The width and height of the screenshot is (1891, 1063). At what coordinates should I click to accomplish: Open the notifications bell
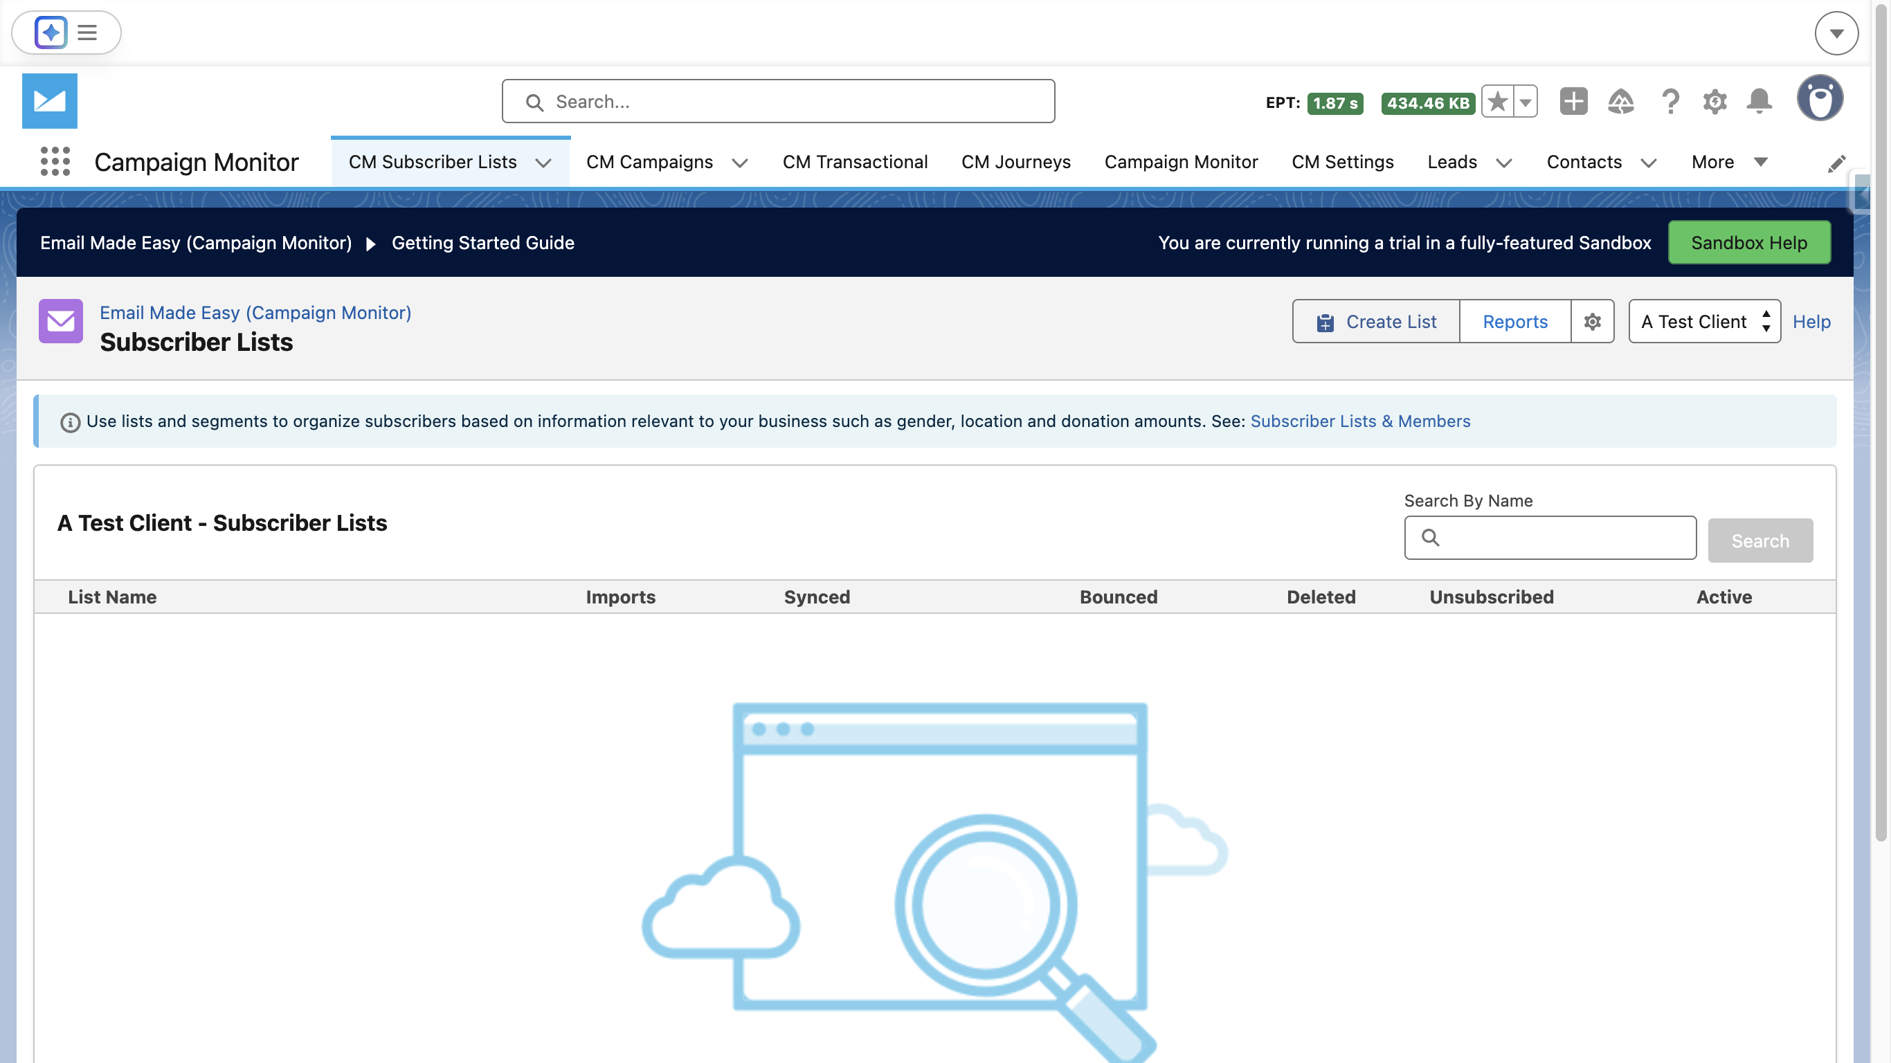coord(1759,101)
